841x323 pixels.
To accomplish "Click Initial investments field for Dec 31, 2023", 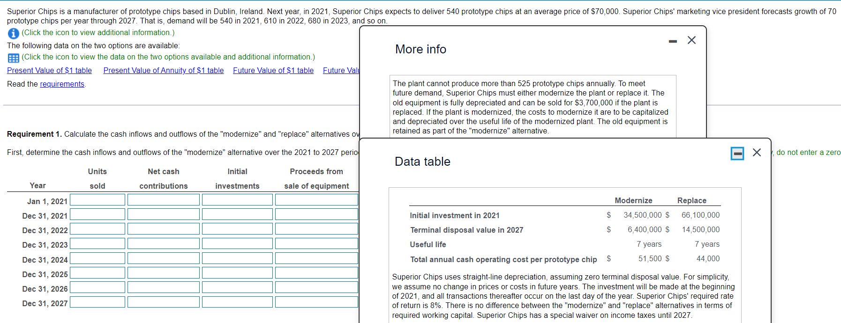I will coord(237,243).
